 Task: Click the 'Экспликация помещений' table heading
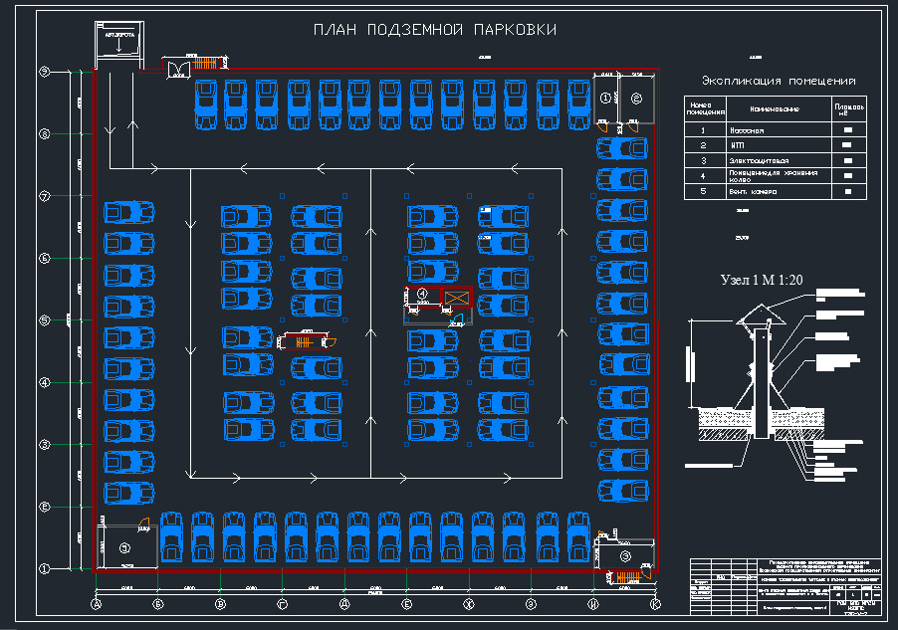(x=779, y=81)
